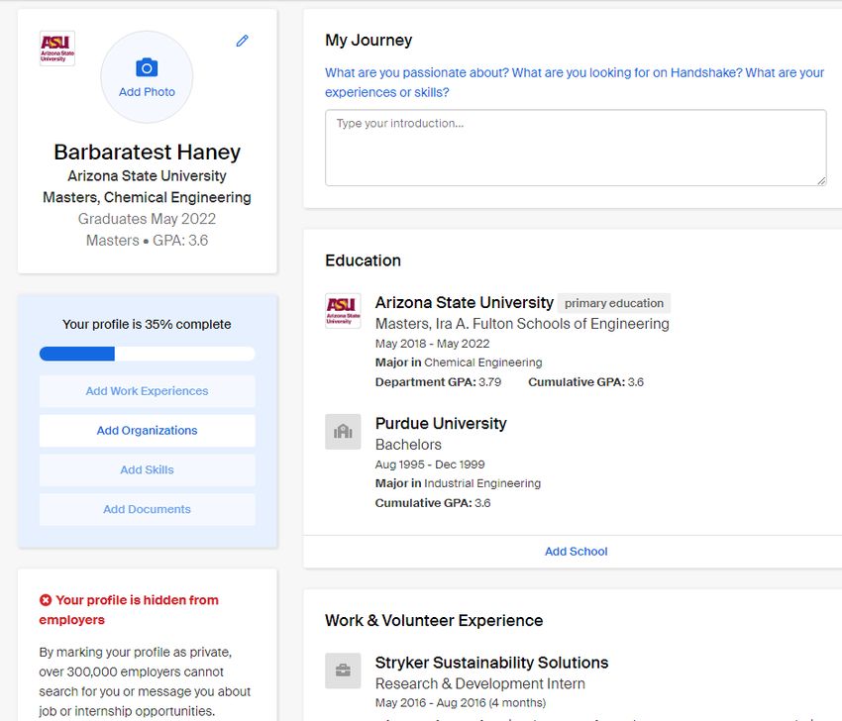The width and height of the screenshot is (842, 721).
Task: Click the 'Aug 1995 - Dec 1999' dates
Action: [x=430, y=464]
